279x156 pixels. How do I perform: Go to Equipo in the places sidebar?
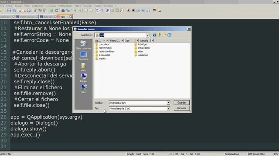coord(83,78)
